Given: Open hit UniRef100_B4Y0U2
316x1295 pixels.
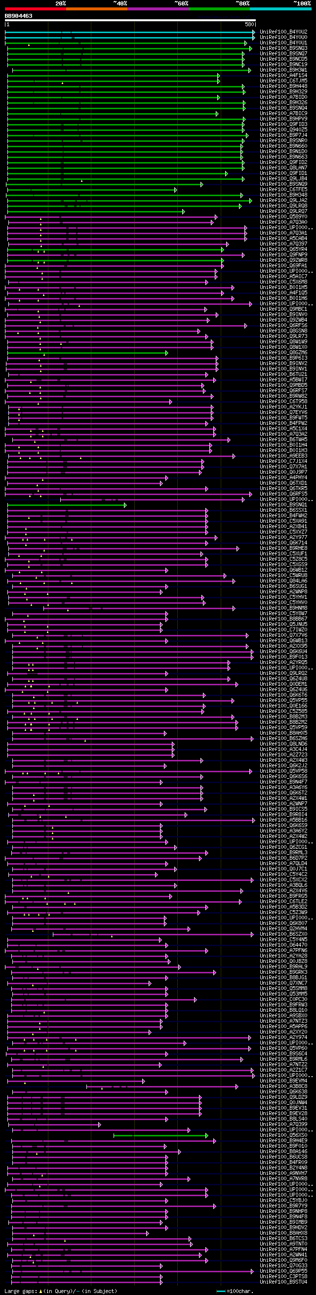Looking at the screenshot, I should [x=283, y=32].
